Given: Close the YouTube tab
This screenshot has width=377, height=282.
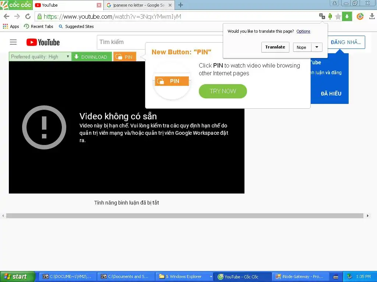Looking at the screenshot, I should pyautogui.click(x=99, y=5).
